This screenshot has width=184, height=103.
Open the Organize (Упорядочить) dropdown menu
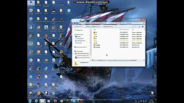point(78,27)
